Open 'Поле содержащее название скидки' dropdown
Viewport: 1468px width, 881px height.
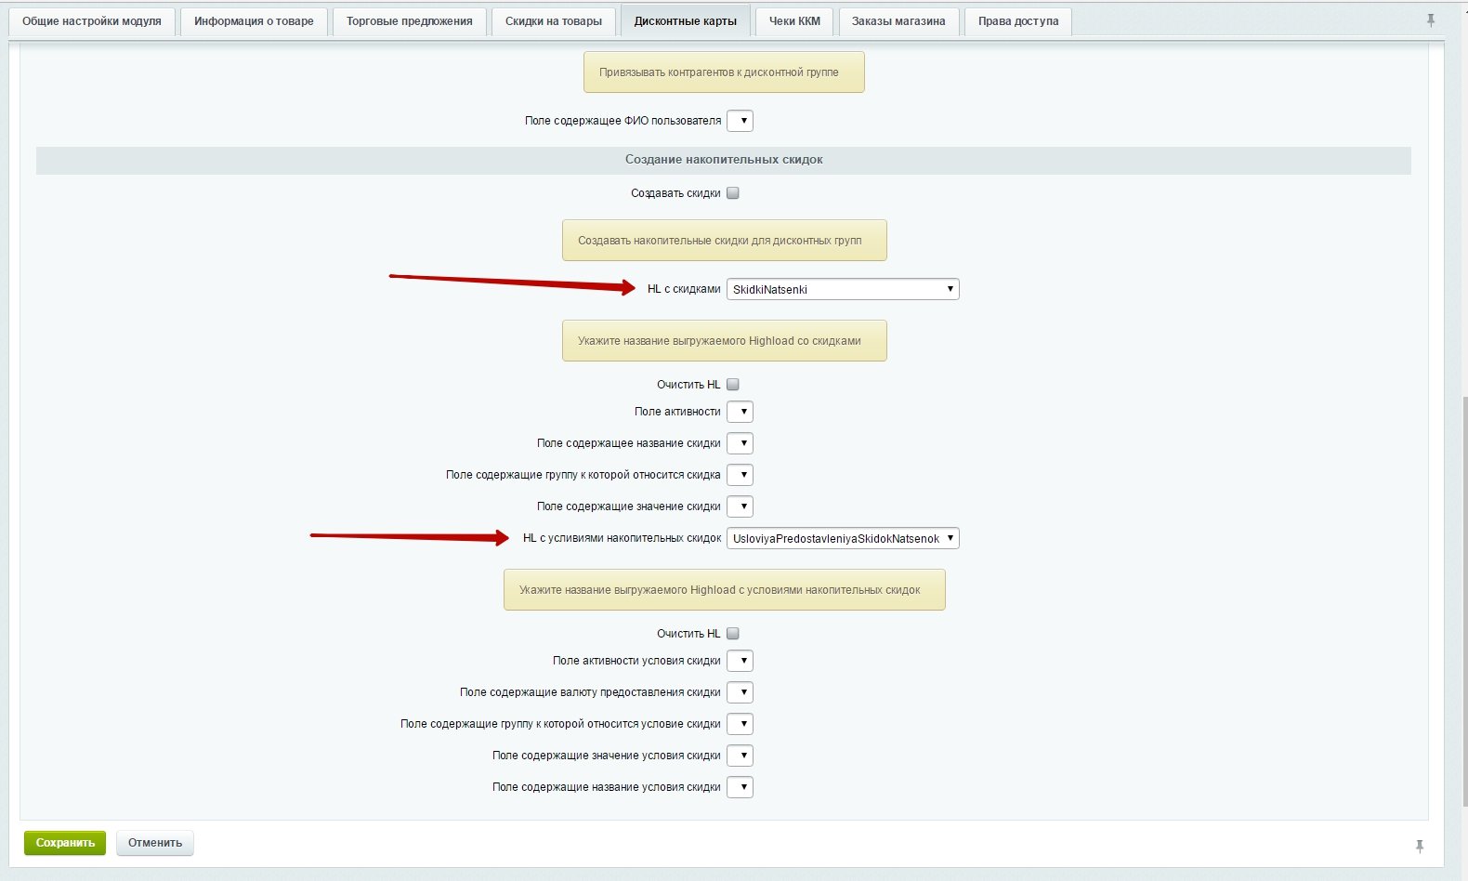tap(740, 443)
